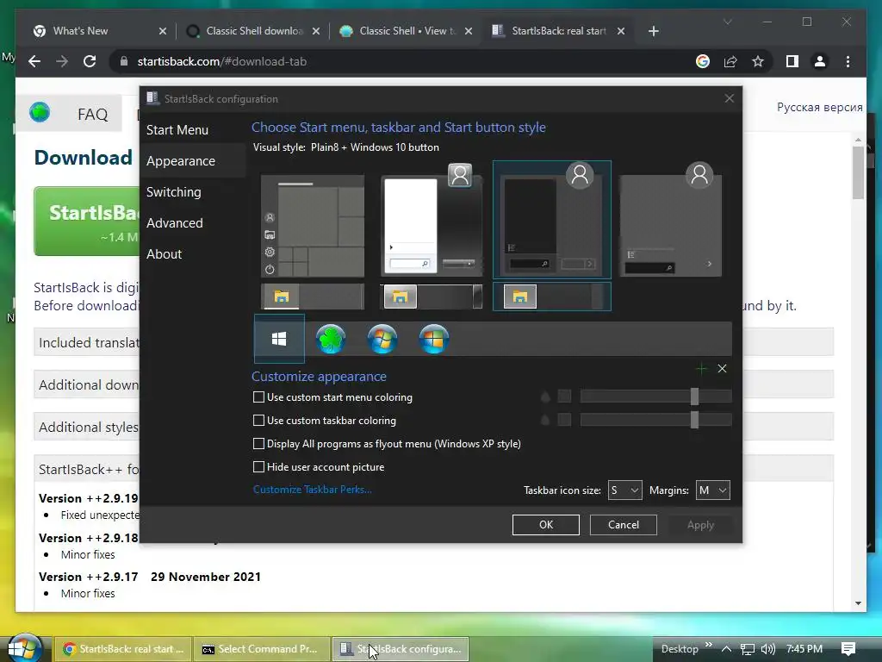Screen dimensions: 882x662
Task: Select the plain gray start menu style
Action: [670, 220]
